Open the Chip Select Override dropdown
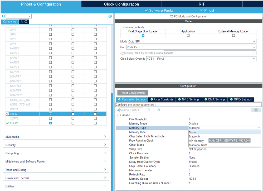The image size is (263, 191). pyautogui.click(x=201, y=59)
